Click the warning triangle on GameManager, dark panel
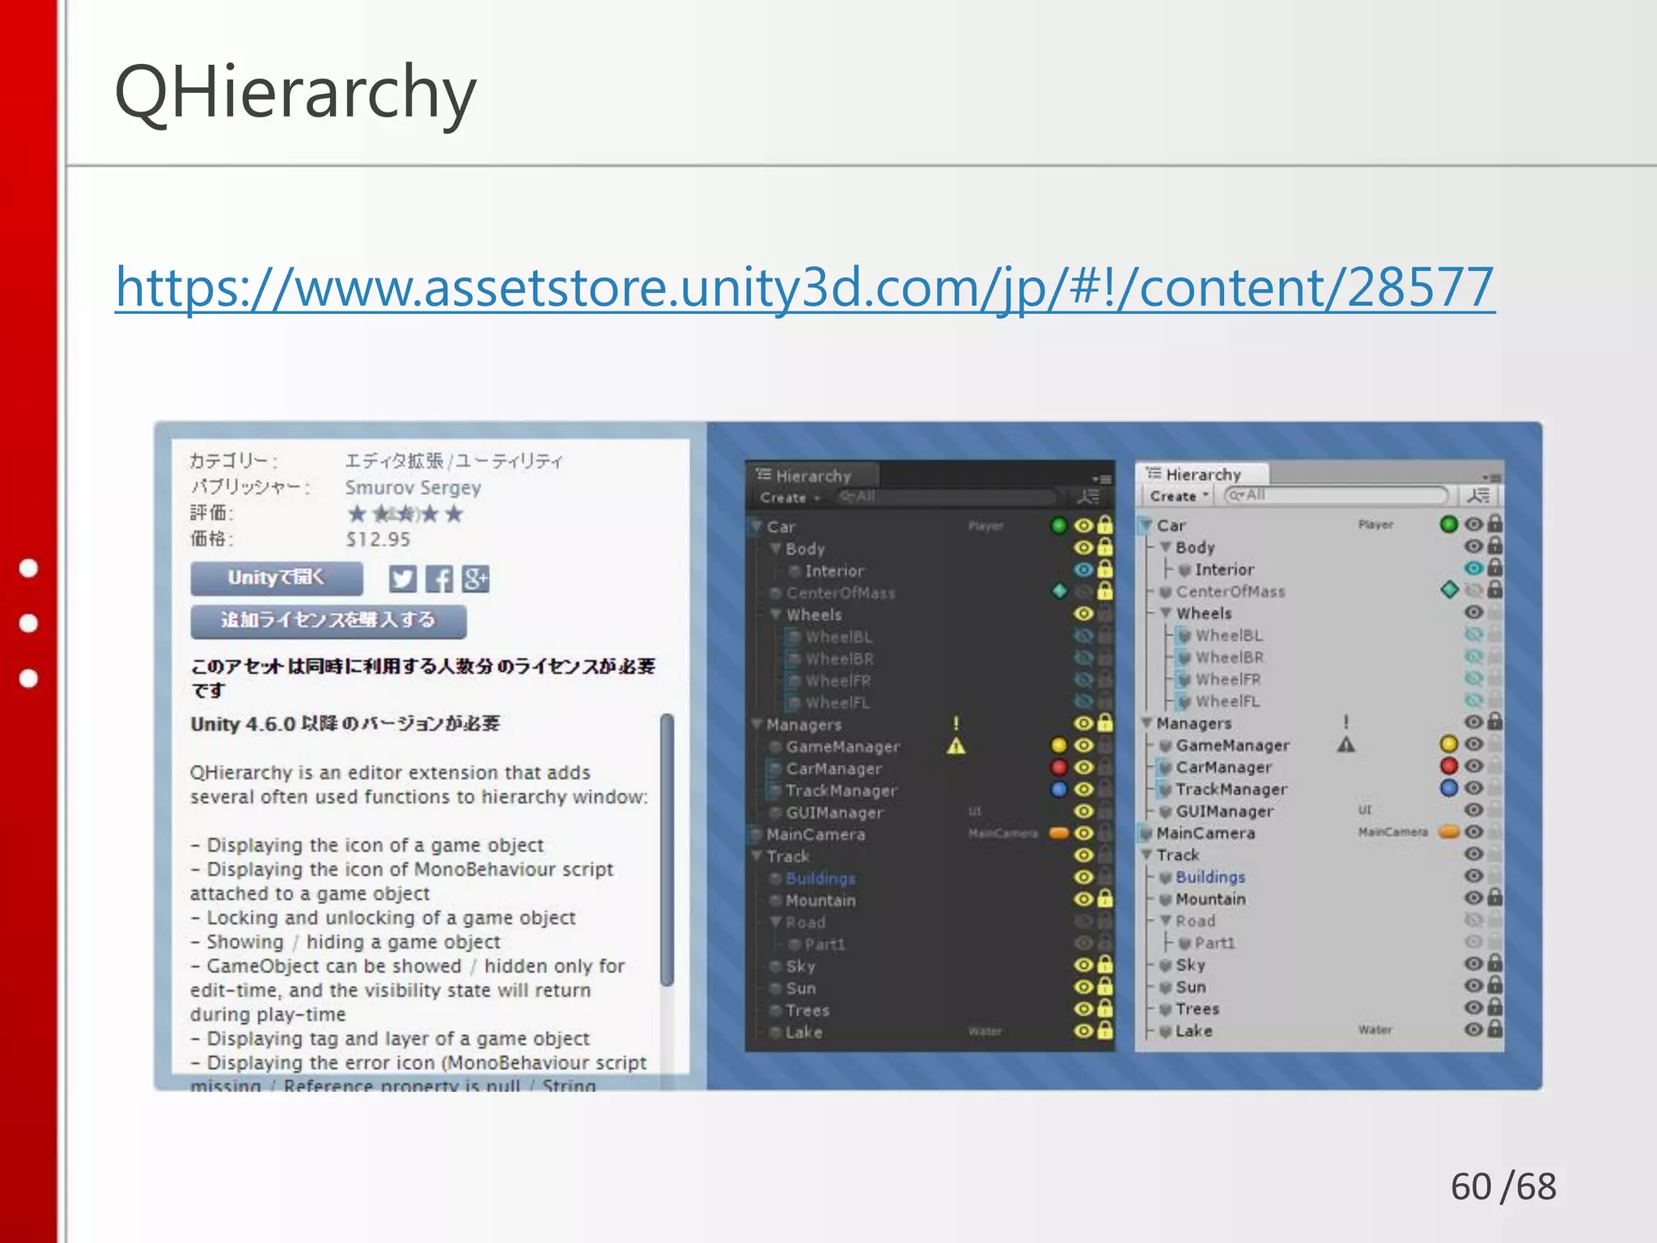Viewport: 1657px width, 1243px height. [x=956, y=745]
